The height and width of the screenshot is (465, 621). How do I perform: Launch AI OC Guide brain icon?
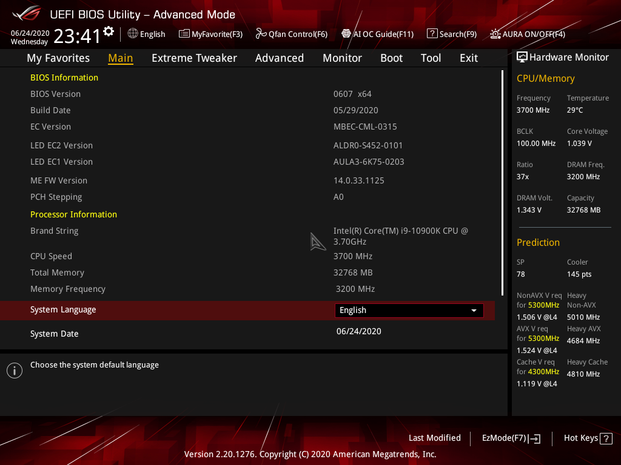[346, 34]
